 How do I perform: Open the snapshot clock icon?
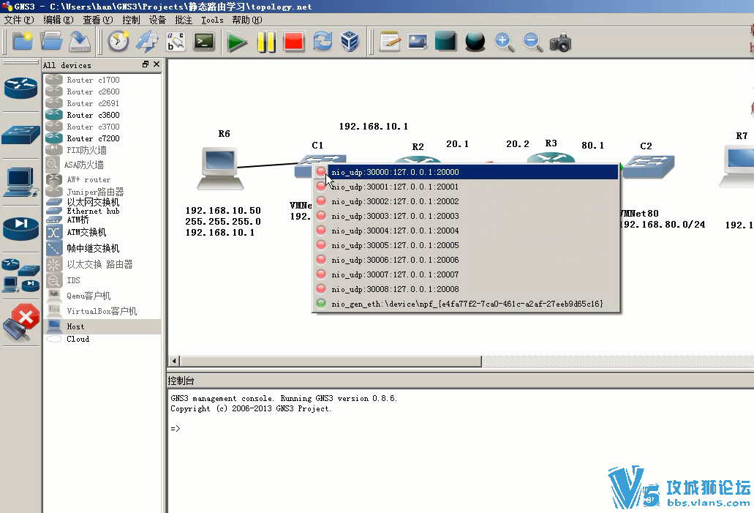point(118,42)
